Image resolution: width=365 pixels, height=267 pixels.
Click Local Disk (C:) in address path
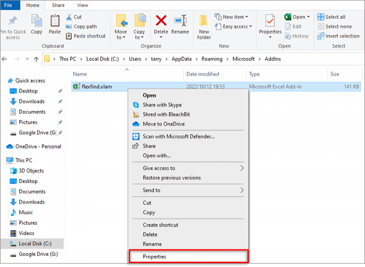click(102, 59)
